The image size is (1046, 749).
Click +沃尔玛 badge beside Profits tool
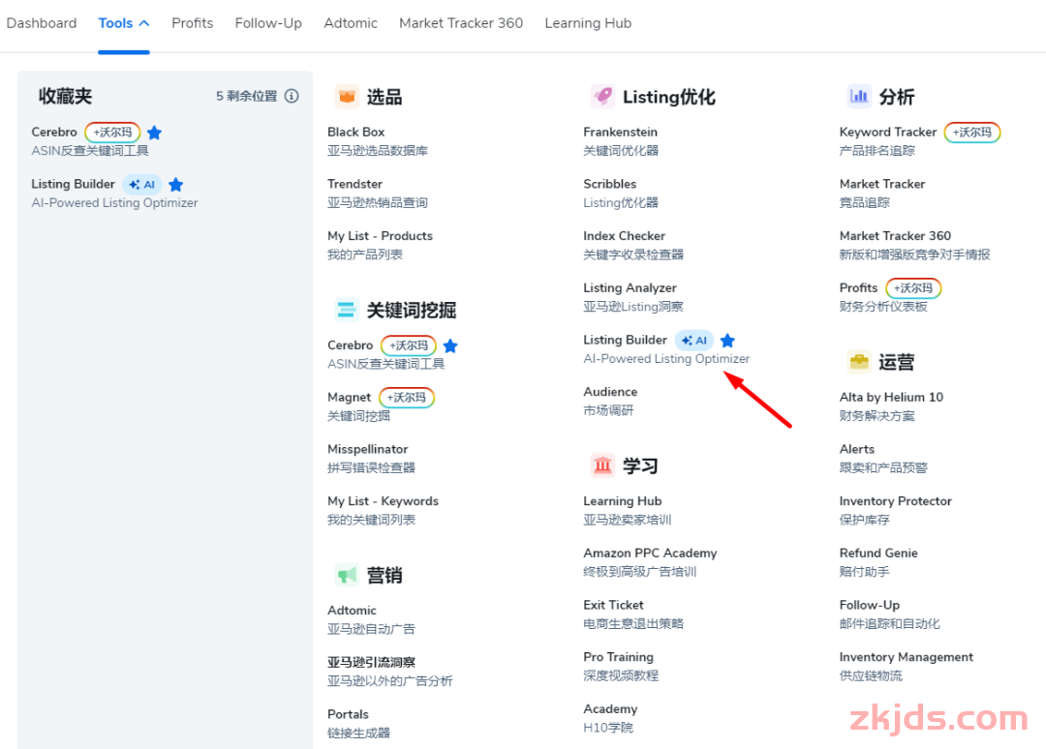(913, 288)
